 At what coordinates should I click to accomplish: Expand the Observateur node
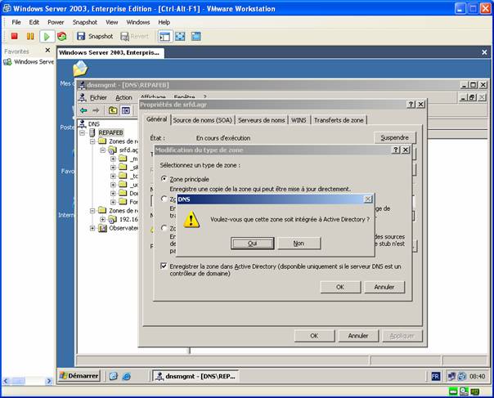click(x=92, y=228)
